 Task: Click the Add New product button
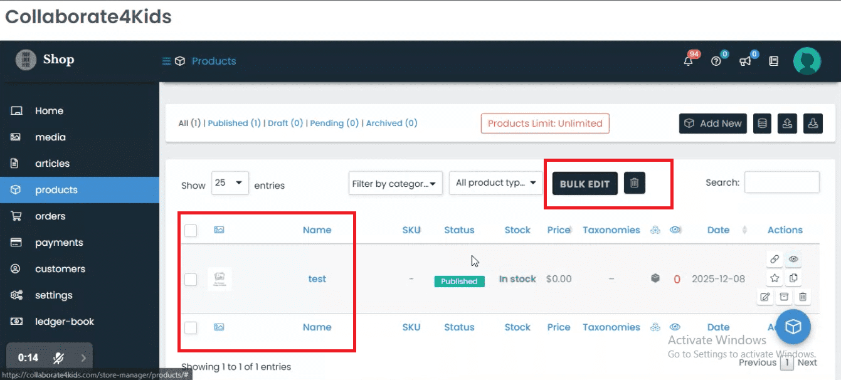click(713, 124)
